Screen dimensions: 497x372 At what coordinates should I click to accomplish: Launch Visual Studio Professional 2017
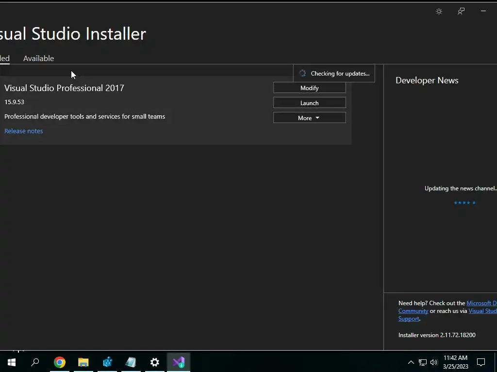click(x=309, y=103)
